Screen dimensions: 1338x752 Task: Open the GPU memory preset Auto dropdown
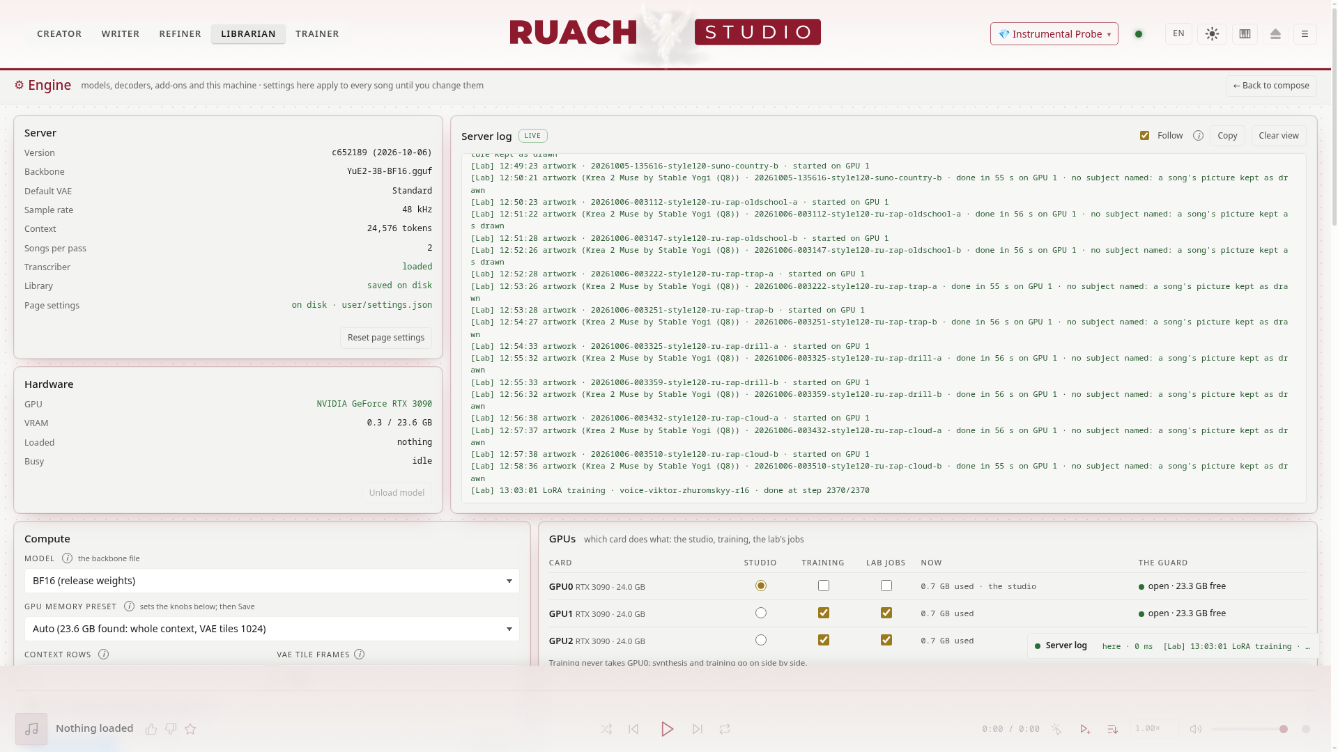[272, 629]
